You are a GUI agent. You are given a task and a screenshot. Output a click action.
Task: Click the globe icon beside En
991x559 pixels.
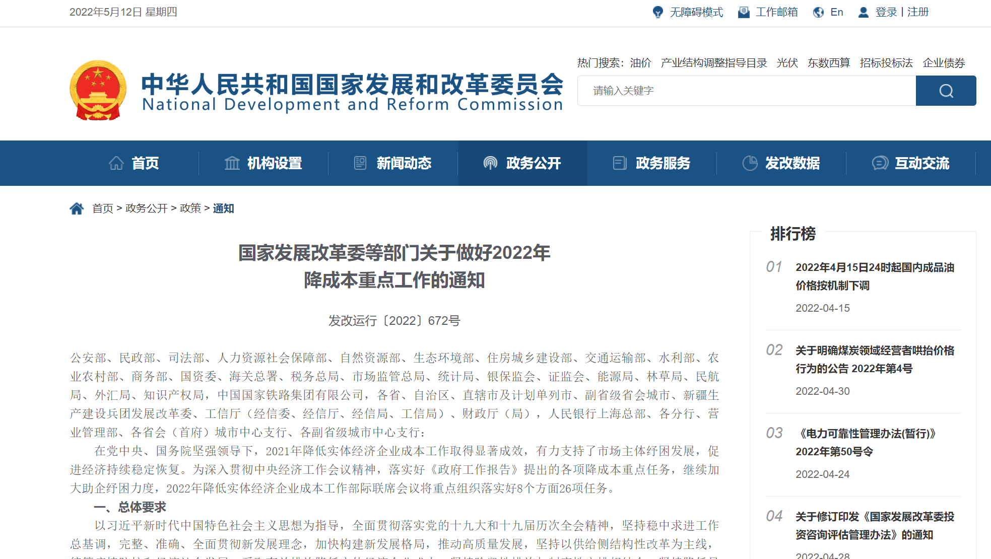pos(818,12)
